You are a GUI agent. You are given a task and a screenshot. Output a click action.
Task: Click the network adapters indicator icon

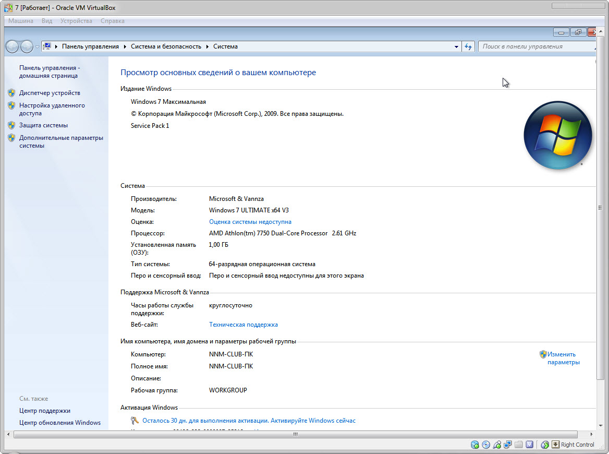(508, 445)
